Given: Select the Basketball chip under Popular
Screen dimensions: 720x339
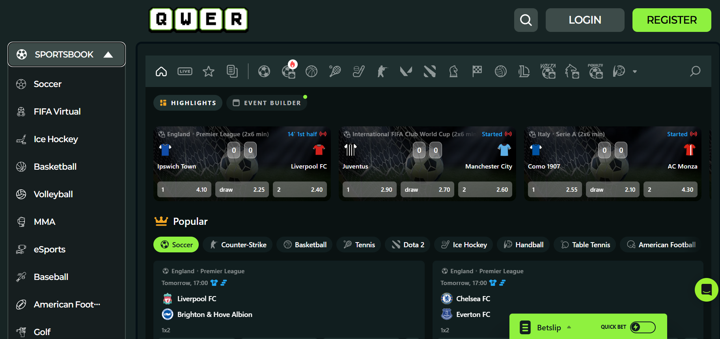Looking at the screenshot, I should [304, 245].
